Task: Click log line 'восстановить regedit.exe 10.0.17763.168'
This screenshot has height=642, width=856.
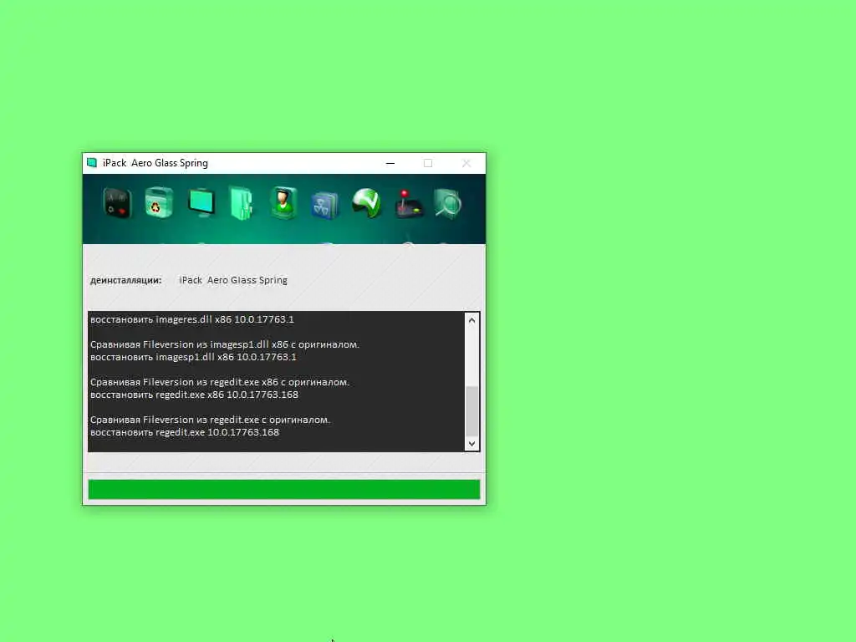Action: pyautogui.click(x=185, y=432)
